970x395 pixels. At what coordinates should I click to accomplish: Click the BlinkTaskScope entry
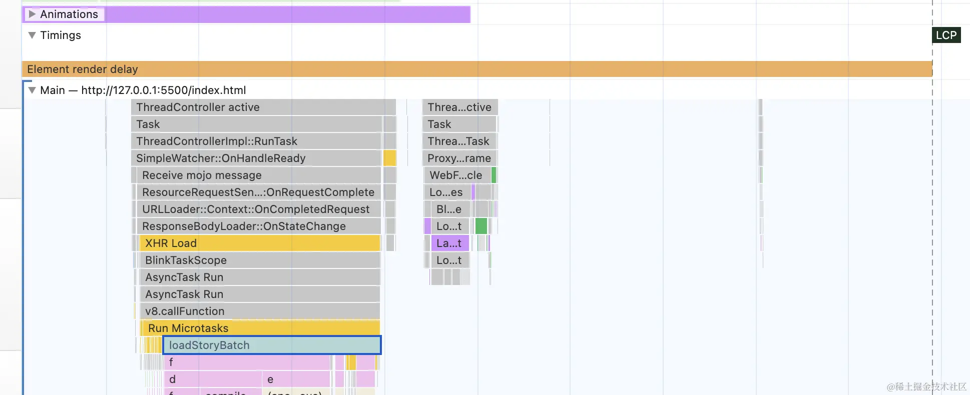[x=260, y=260]
